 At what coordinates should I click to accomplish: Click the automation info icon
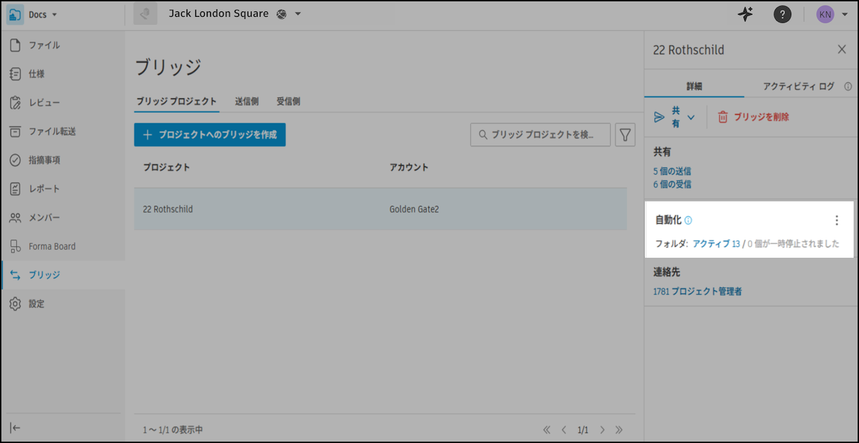pos(689,220)
